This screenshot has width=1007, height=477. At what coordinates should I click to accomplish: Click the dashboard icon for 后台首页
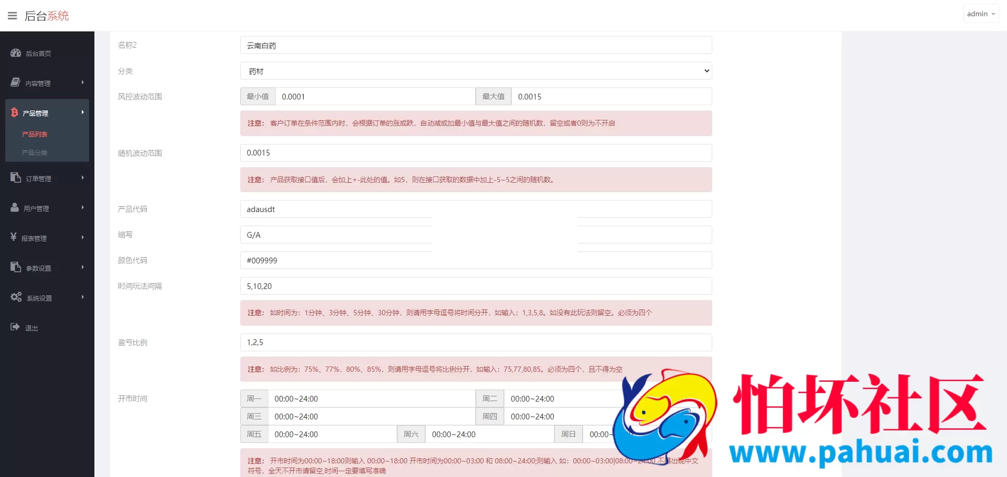(x=16, y=53)
